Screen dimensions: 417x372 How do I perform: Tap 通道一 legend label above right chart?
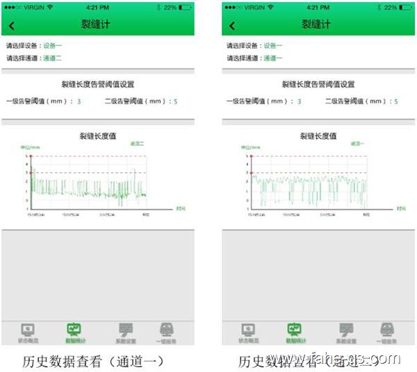coord(357,144)
